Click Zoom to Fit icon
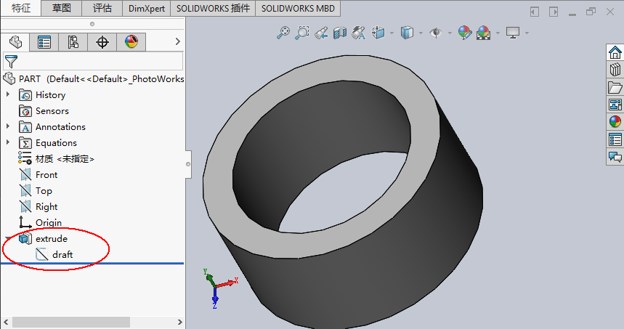 coord(283,33)
